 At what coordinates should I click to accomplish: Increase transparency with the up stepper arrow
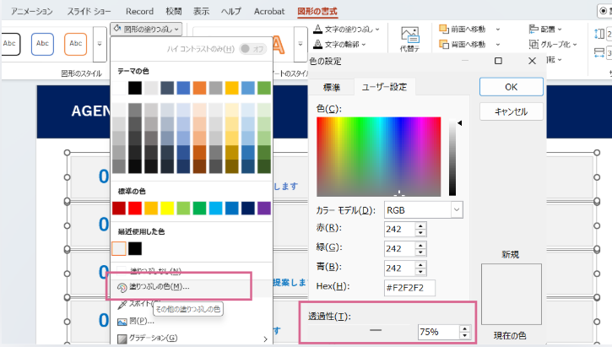tap(464, 328)
